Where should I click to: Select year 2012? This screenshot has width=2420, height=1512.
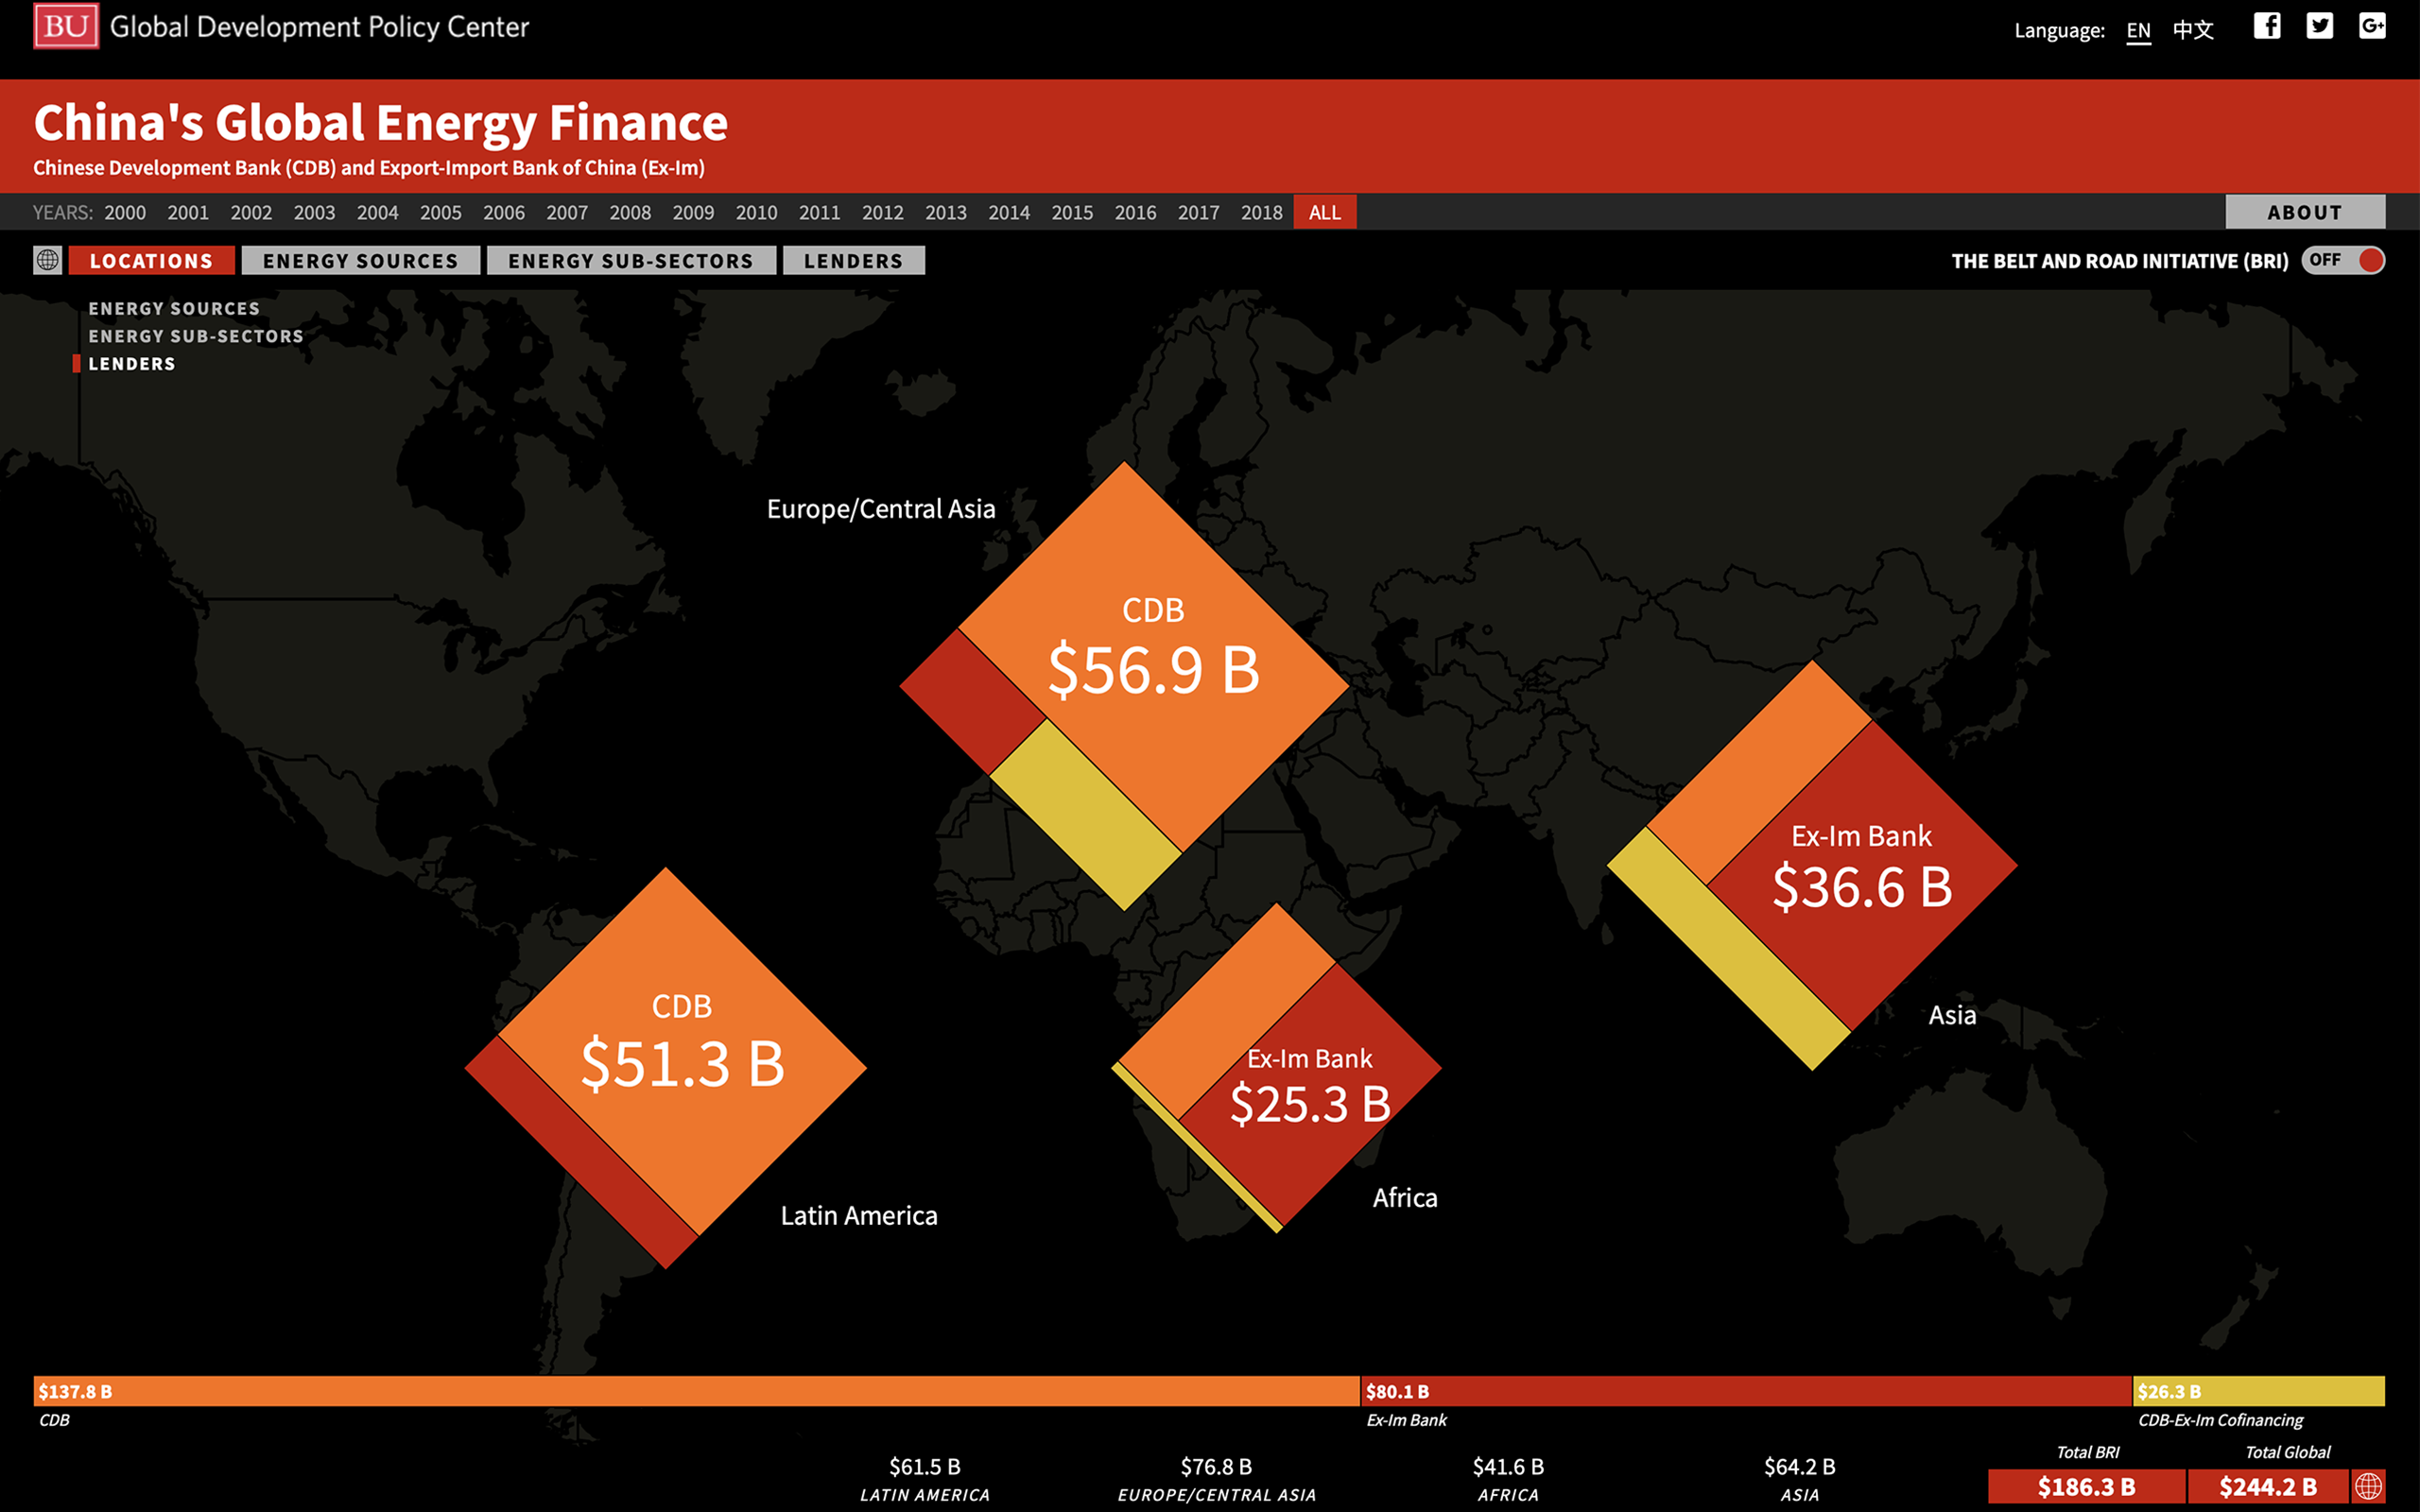[x=883, y=212]
